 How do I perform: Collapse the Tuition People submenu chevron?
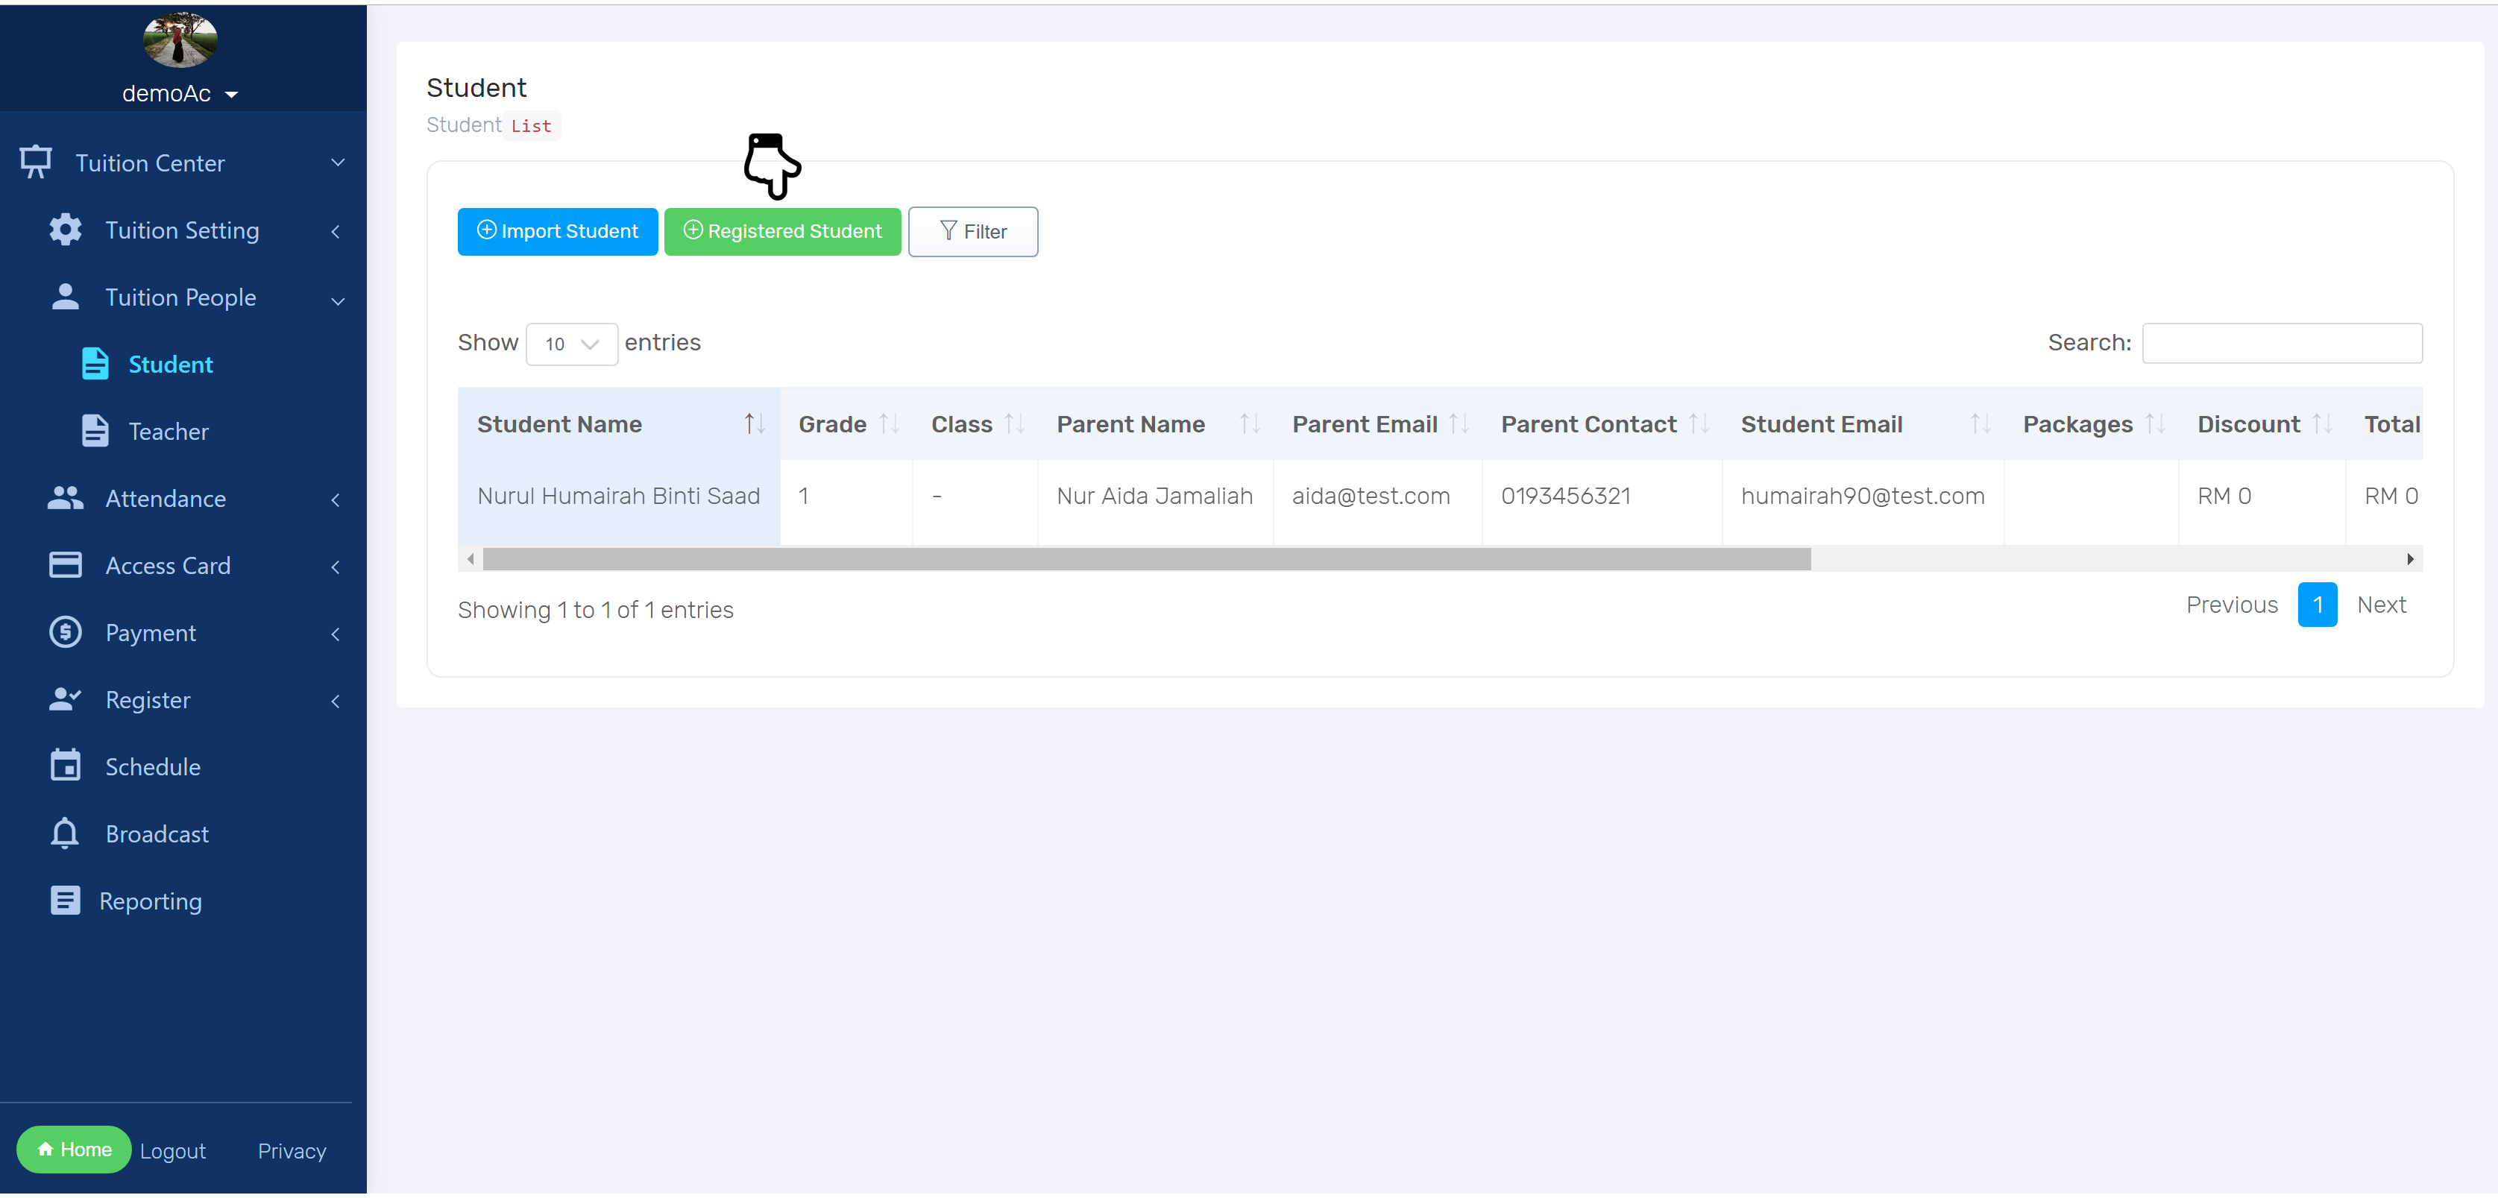click(338, 300)
